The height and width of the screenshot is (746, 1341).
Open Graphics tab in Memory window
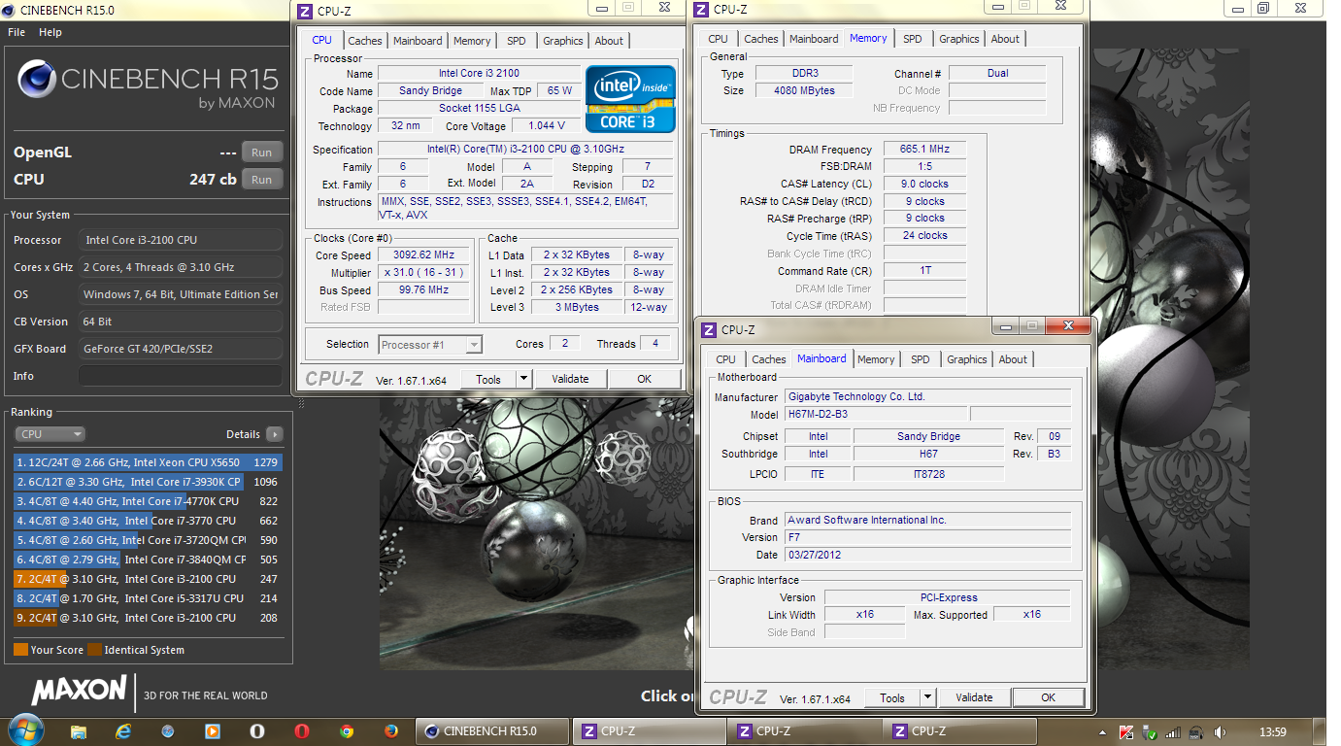pyautogui.click(x=959, y=39)
